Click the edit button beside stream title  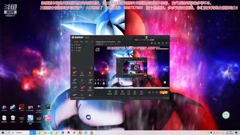119,42
